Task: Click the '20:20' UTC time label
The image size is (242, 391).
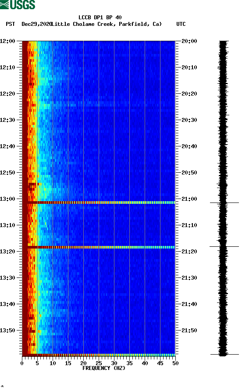Action: tap(189, 94)
